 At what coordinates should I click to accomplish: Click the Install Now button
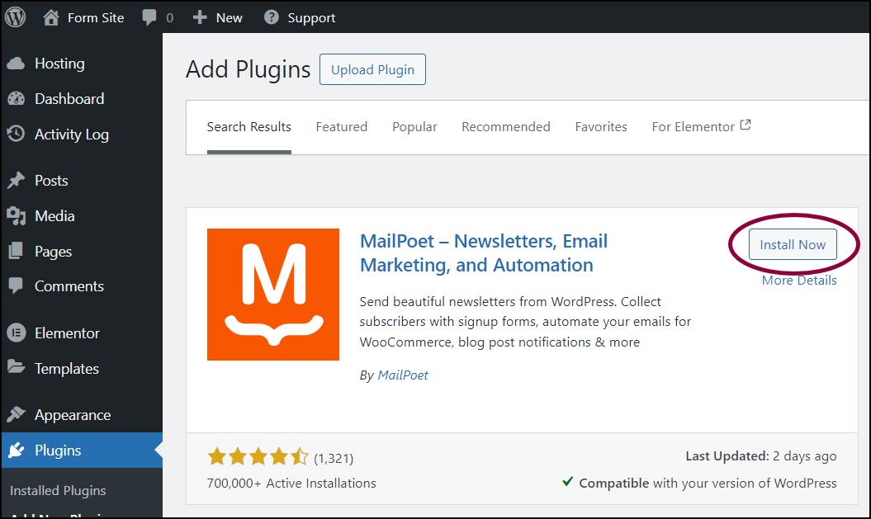tap(793, 244)
